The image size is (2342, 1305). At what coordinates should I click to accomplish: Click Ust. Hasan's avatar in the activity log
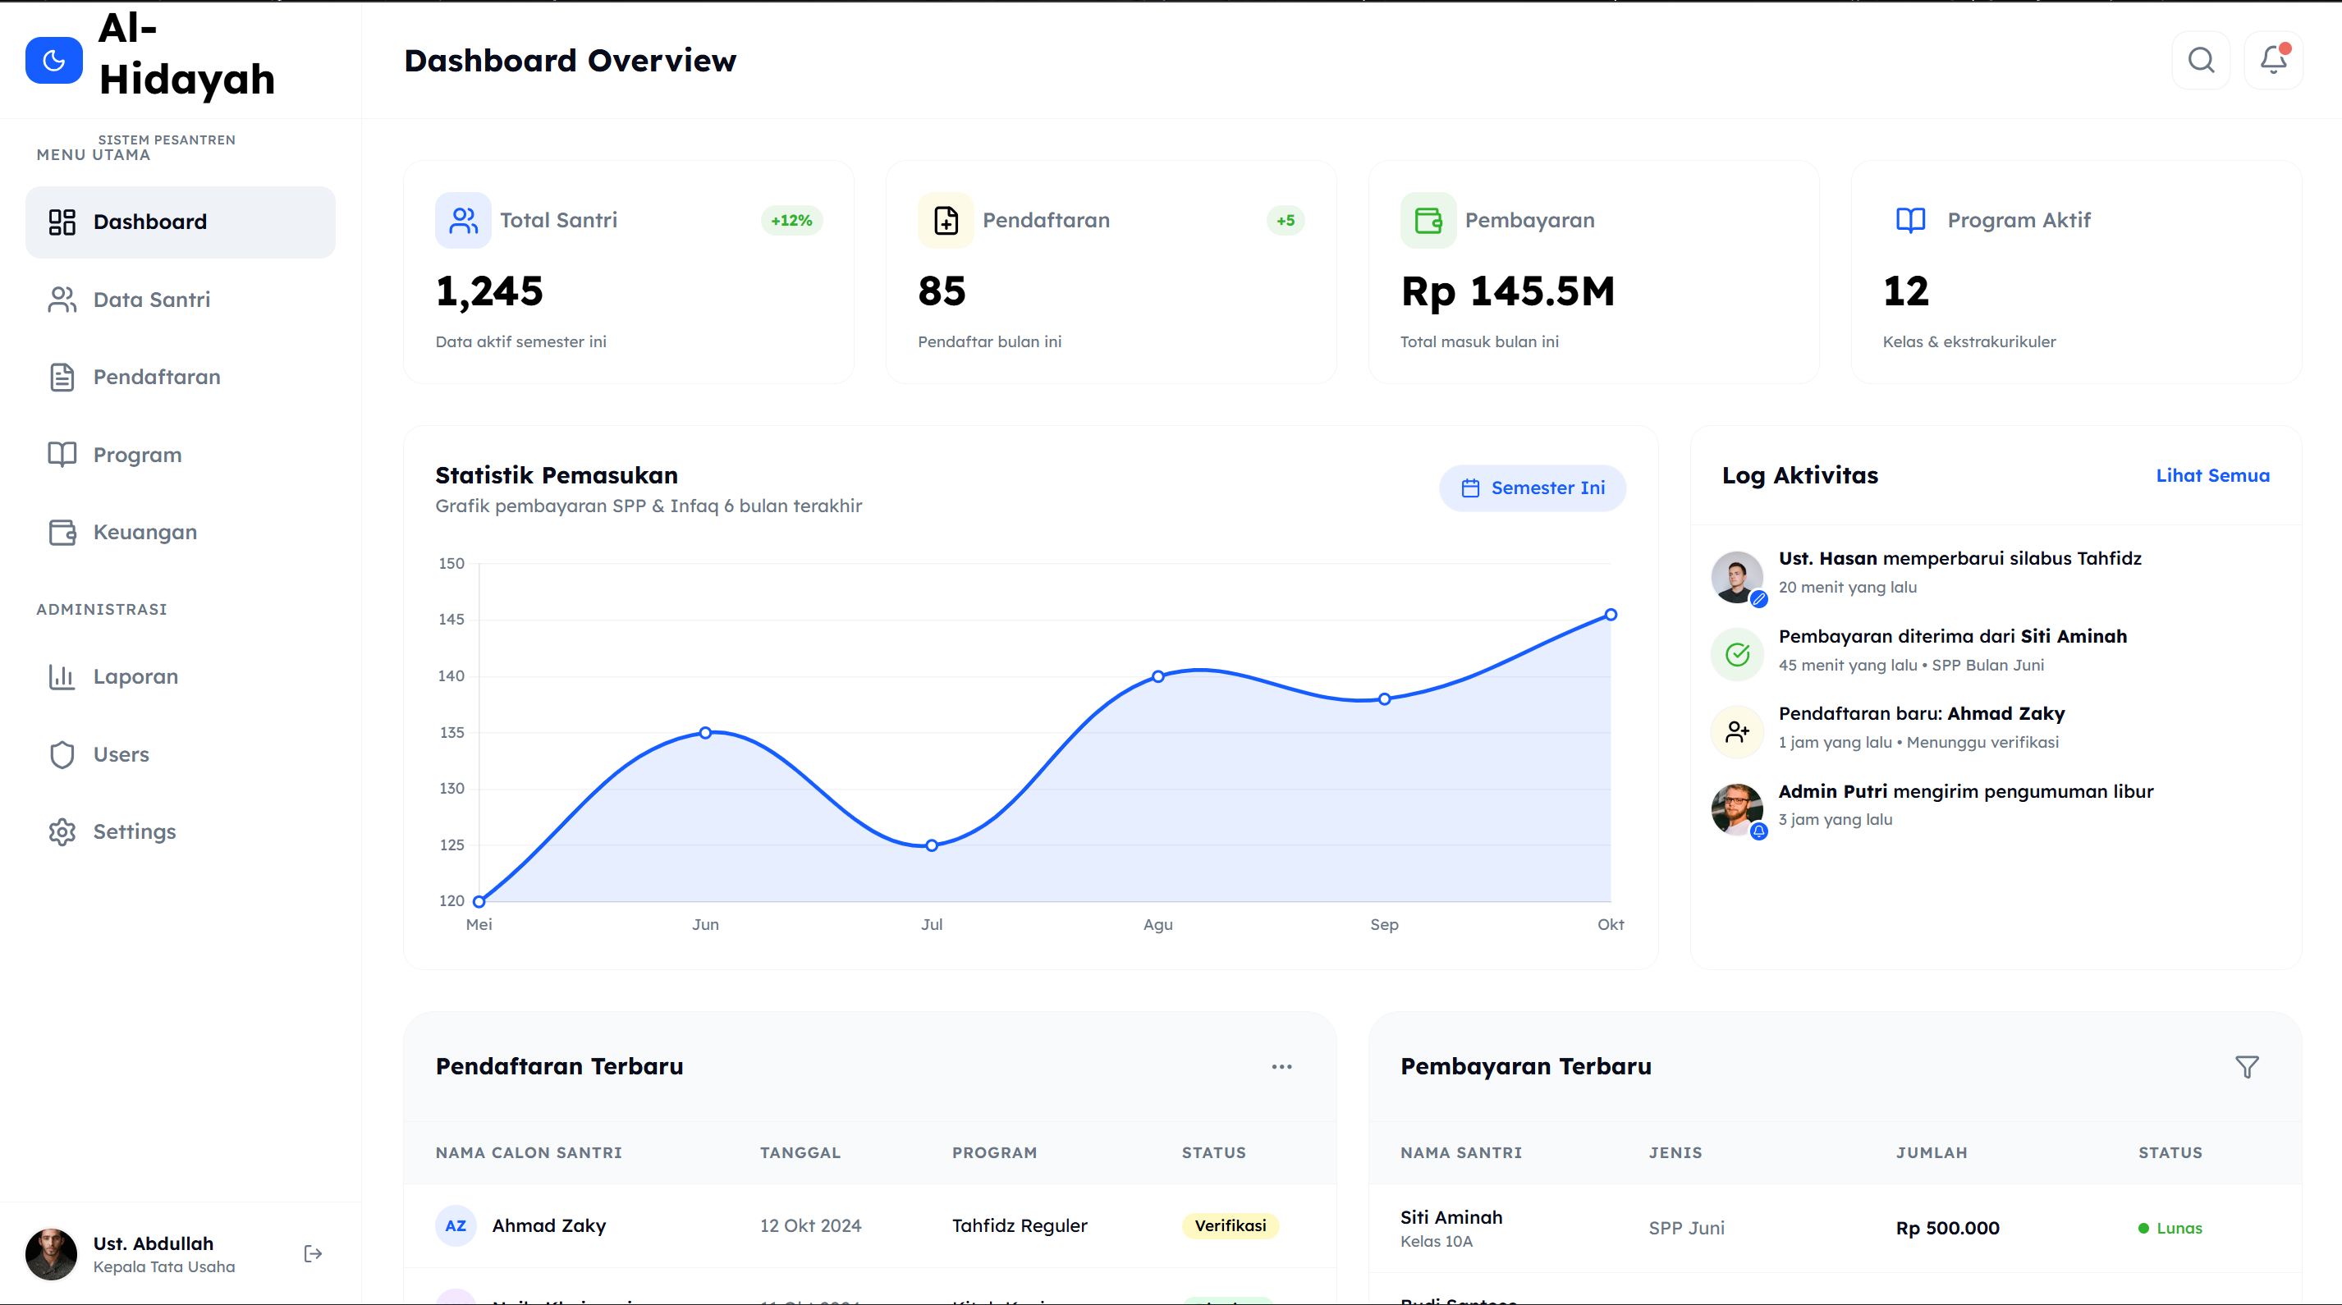pos(1736,576)
